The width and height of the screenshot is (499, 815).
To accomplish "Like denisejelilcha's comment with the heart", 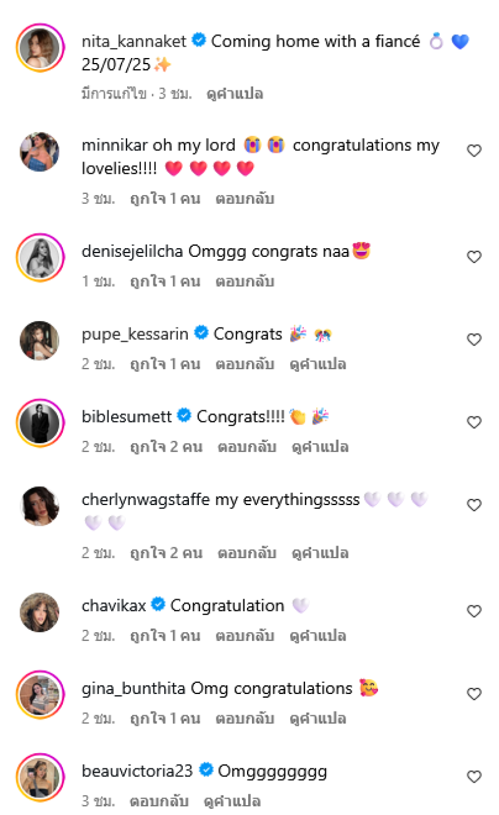I will coord(474,257).
